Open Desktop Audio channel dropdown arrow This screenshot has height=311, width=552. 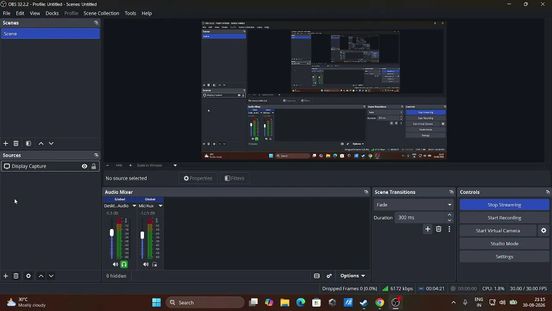(x=134, y=206)
